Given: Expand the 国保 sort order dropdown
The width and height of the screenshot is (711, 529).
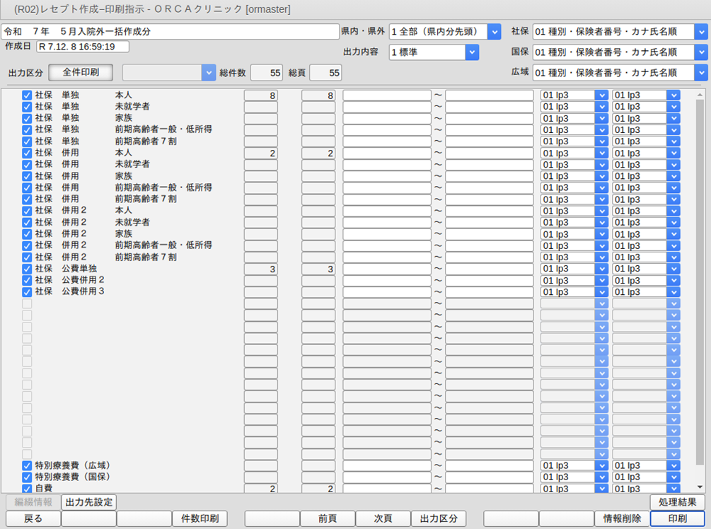Looking at the screenshot, I should point(701,52).
